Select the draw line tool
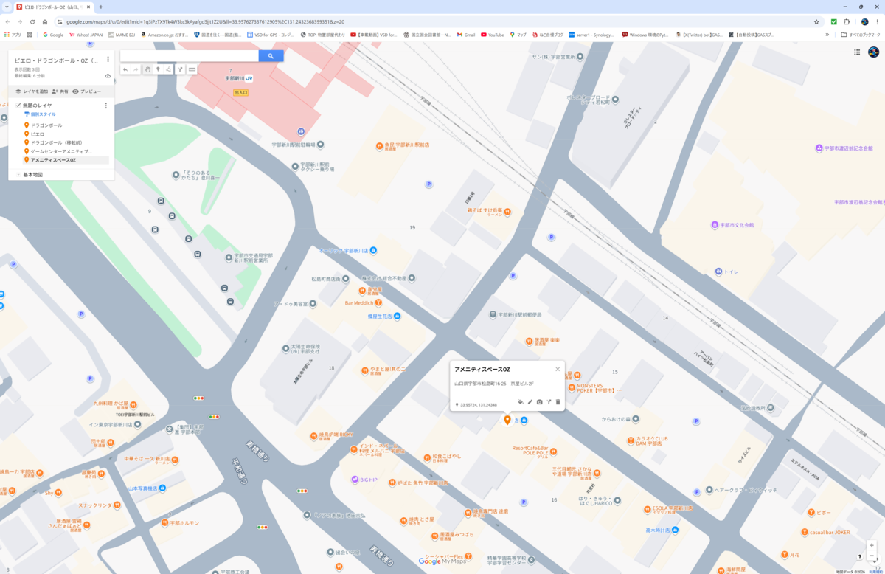 tap(169, 69)
